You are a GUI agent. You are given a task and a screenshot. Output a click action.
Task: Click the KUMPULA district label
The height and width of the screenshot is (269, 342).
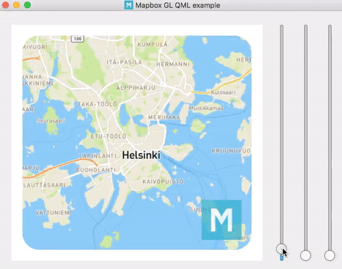(153, 44)
